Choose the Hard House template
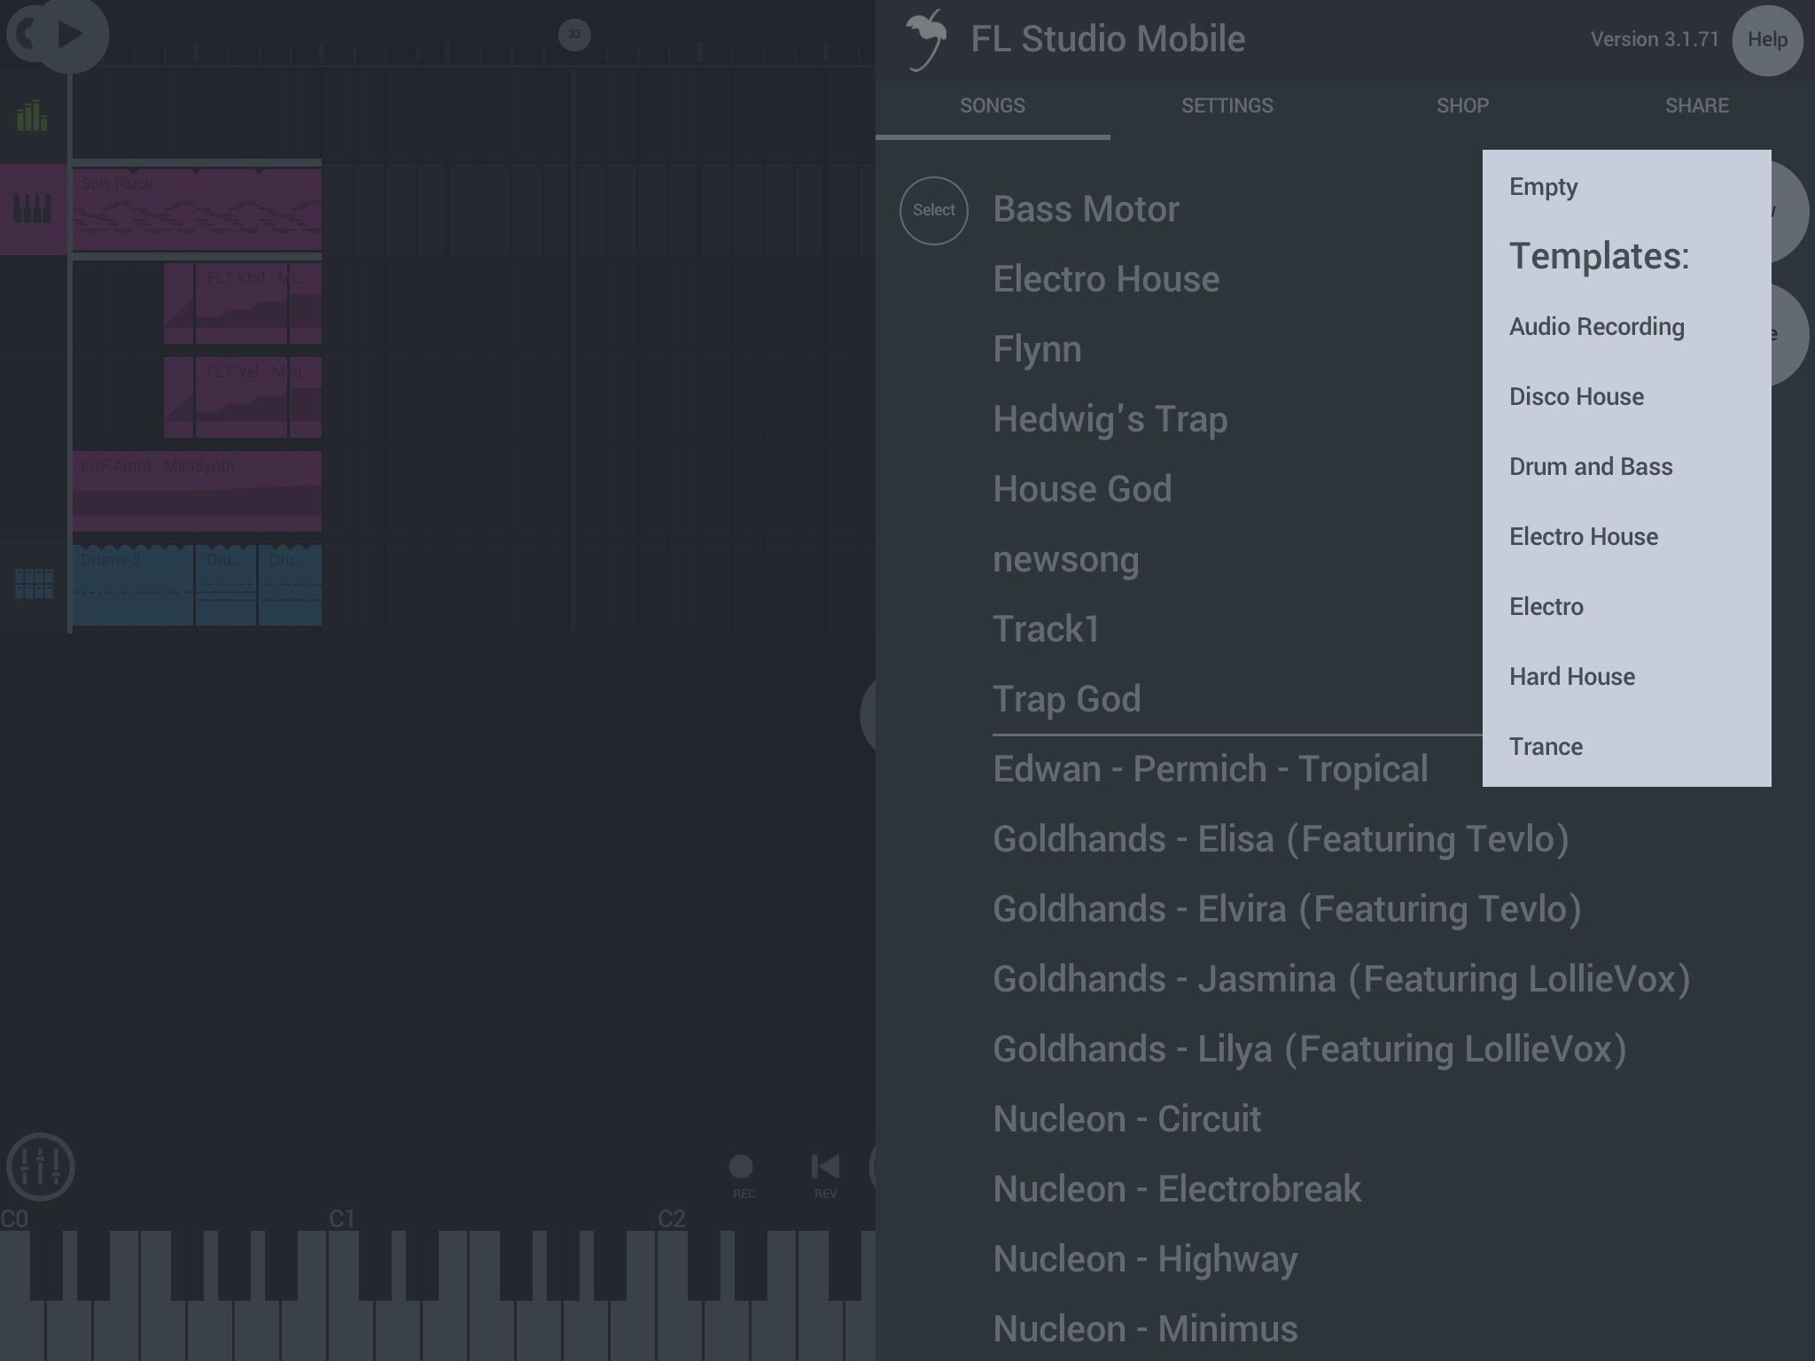Image resolution: width=1815 pixels, height=1361 pixels. 1627,677
